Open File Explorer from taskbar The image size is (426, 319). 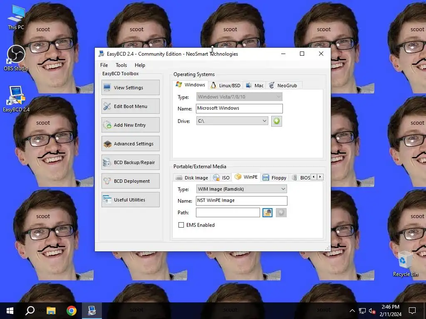(51, 311)
